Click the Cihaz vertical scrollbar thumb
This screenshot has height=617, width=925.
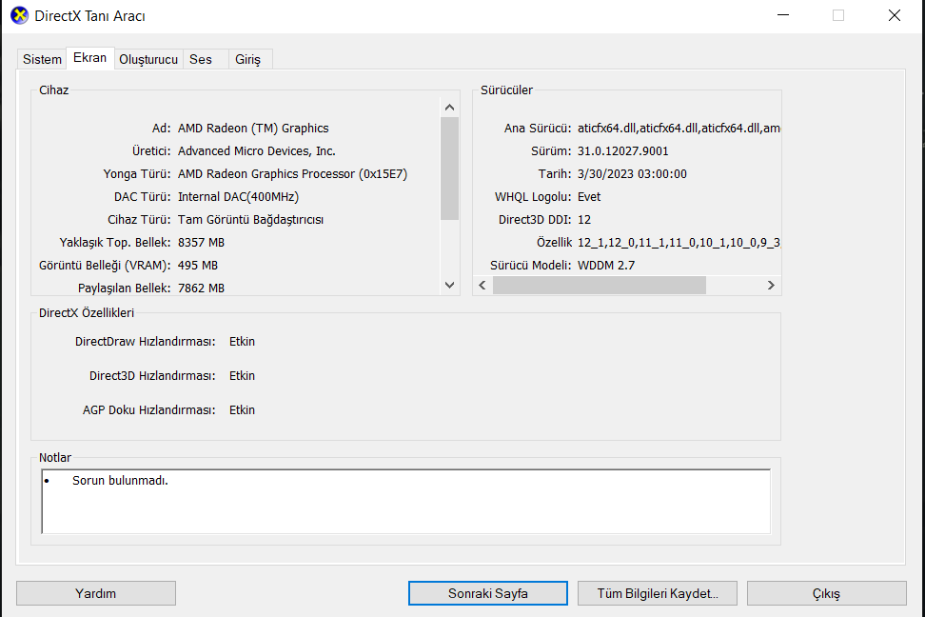coord(449,169)
